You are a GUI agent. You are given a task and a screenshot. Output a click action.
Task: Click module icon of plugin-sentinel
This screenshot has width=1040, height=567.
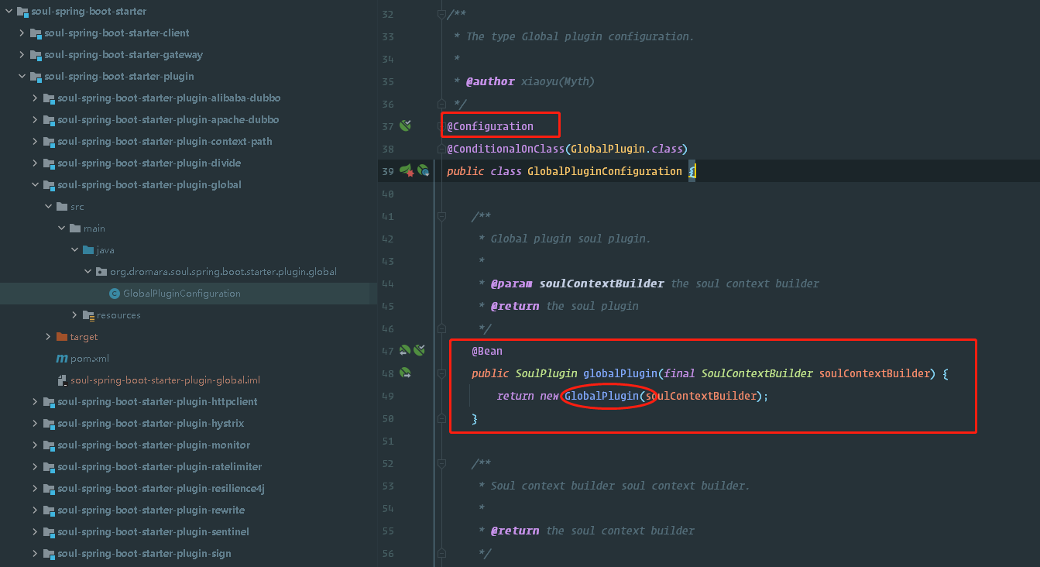[x=50, y=532]
